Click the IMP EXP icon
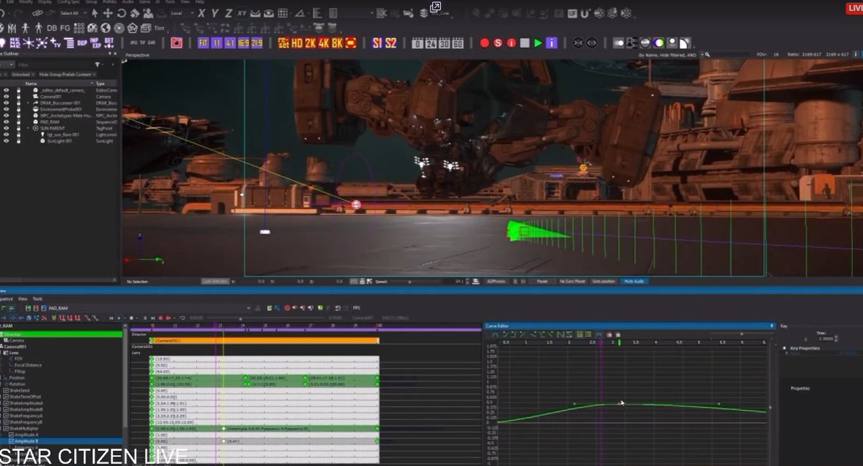Image resolution: width=863 pixels, height=466 pixels. point(96,43)
